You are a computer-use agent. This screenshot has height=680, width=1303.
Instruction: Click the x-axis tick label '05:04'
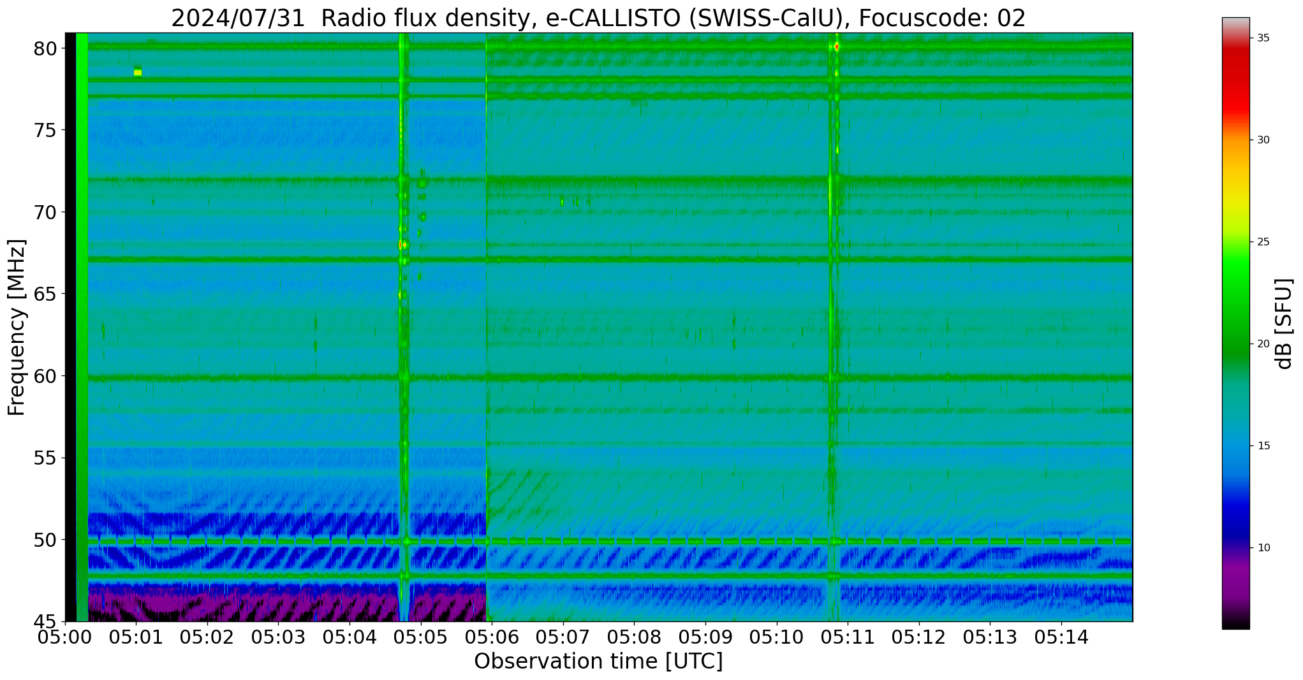(350, 637)
